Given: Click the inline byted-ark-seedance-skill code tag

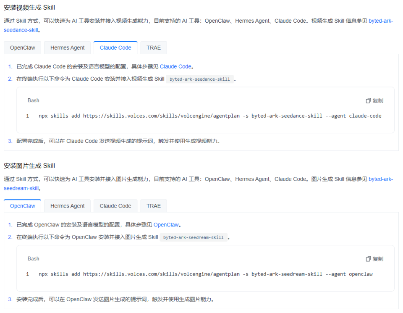Looking at the screenshot, I should (x=200, y=79).
